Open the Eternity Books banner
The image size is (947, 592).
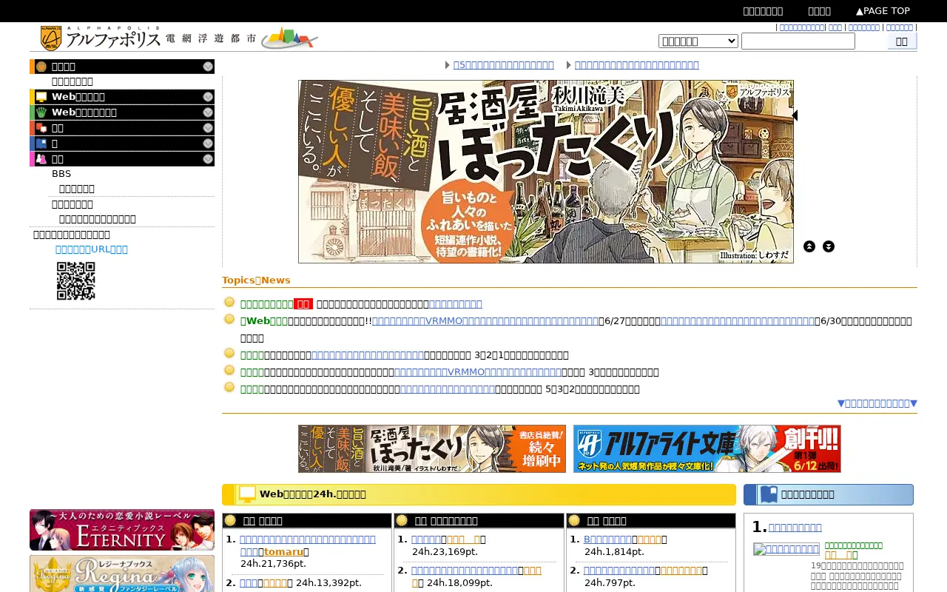pos(122,530)
